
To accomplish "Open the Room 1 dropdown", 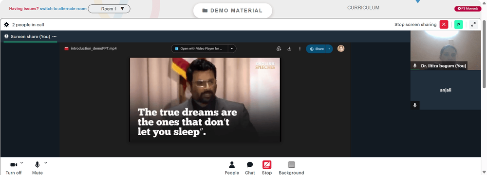I will (109, 9).
